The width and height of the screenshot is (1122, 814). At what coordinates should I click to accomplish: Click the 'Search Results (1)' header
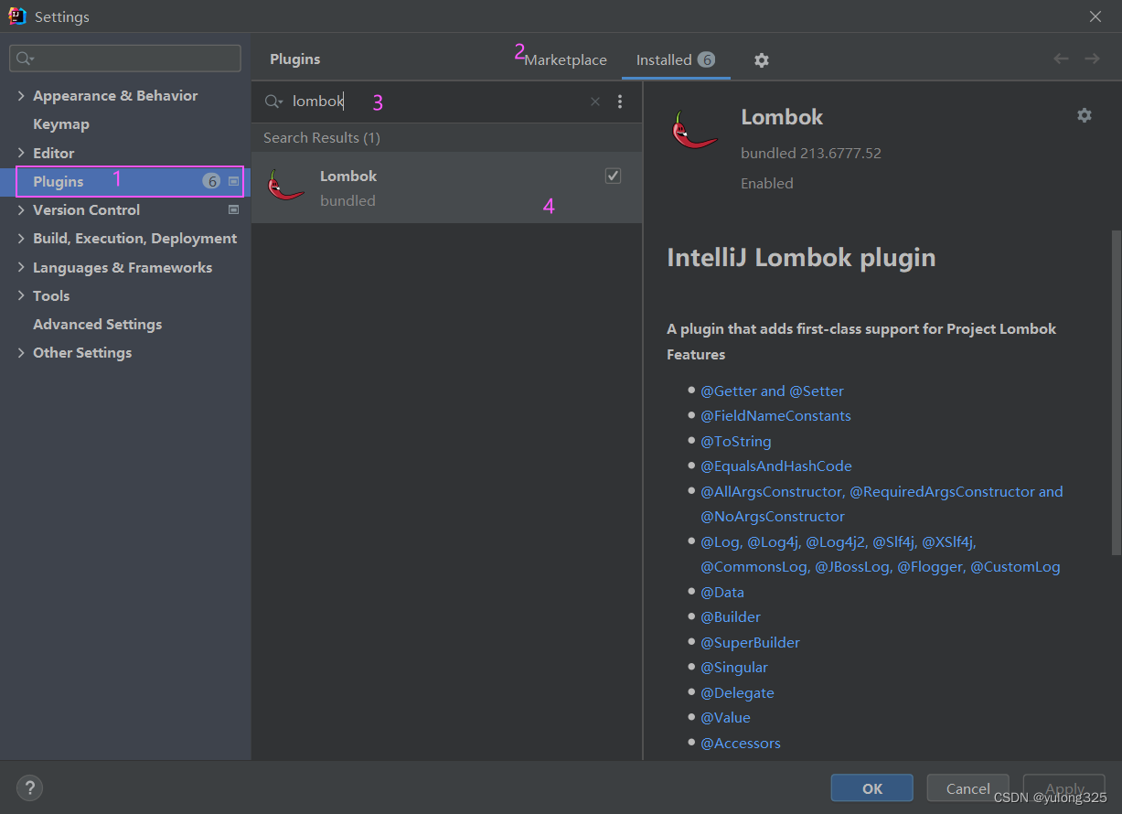(x=322, y=137)
